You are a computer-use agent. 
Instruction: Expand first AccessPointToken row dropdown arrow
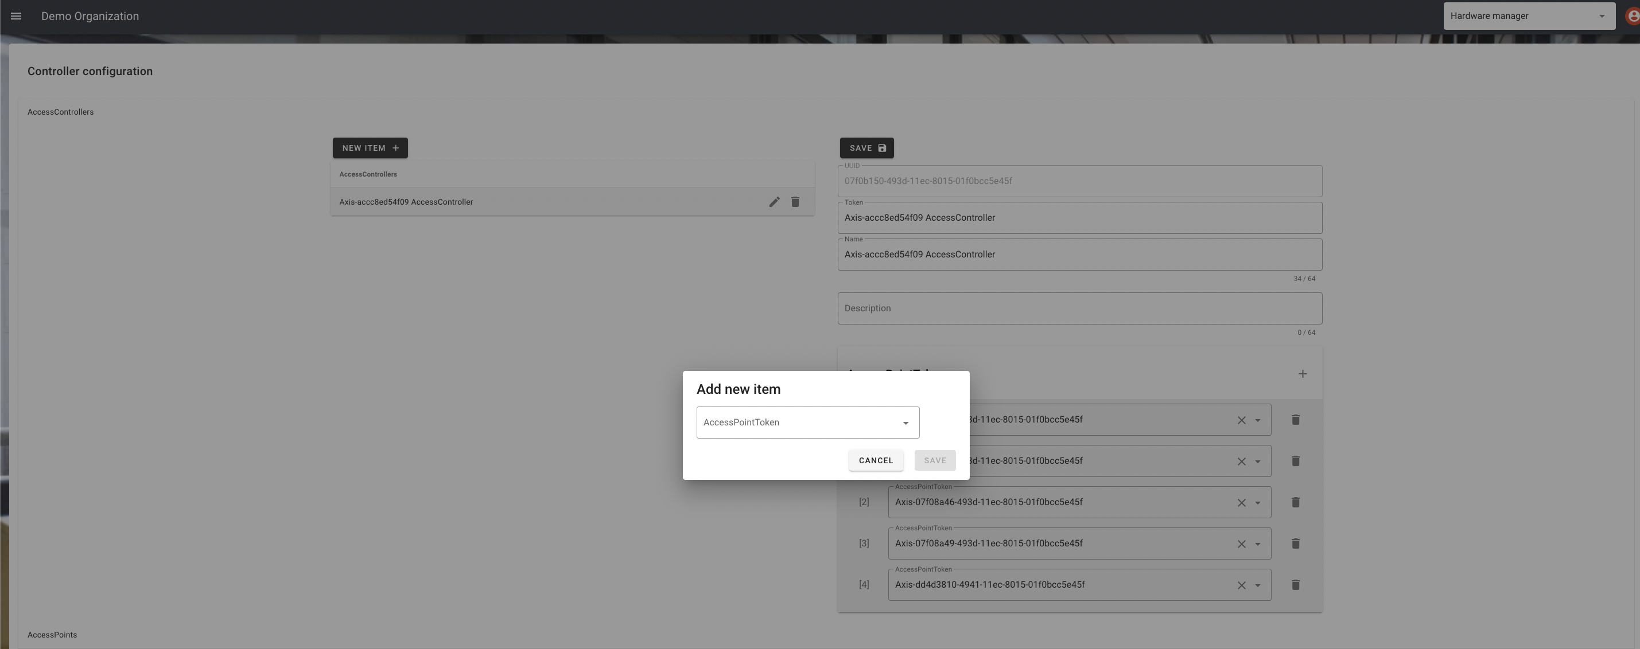tap(1257, 421)
